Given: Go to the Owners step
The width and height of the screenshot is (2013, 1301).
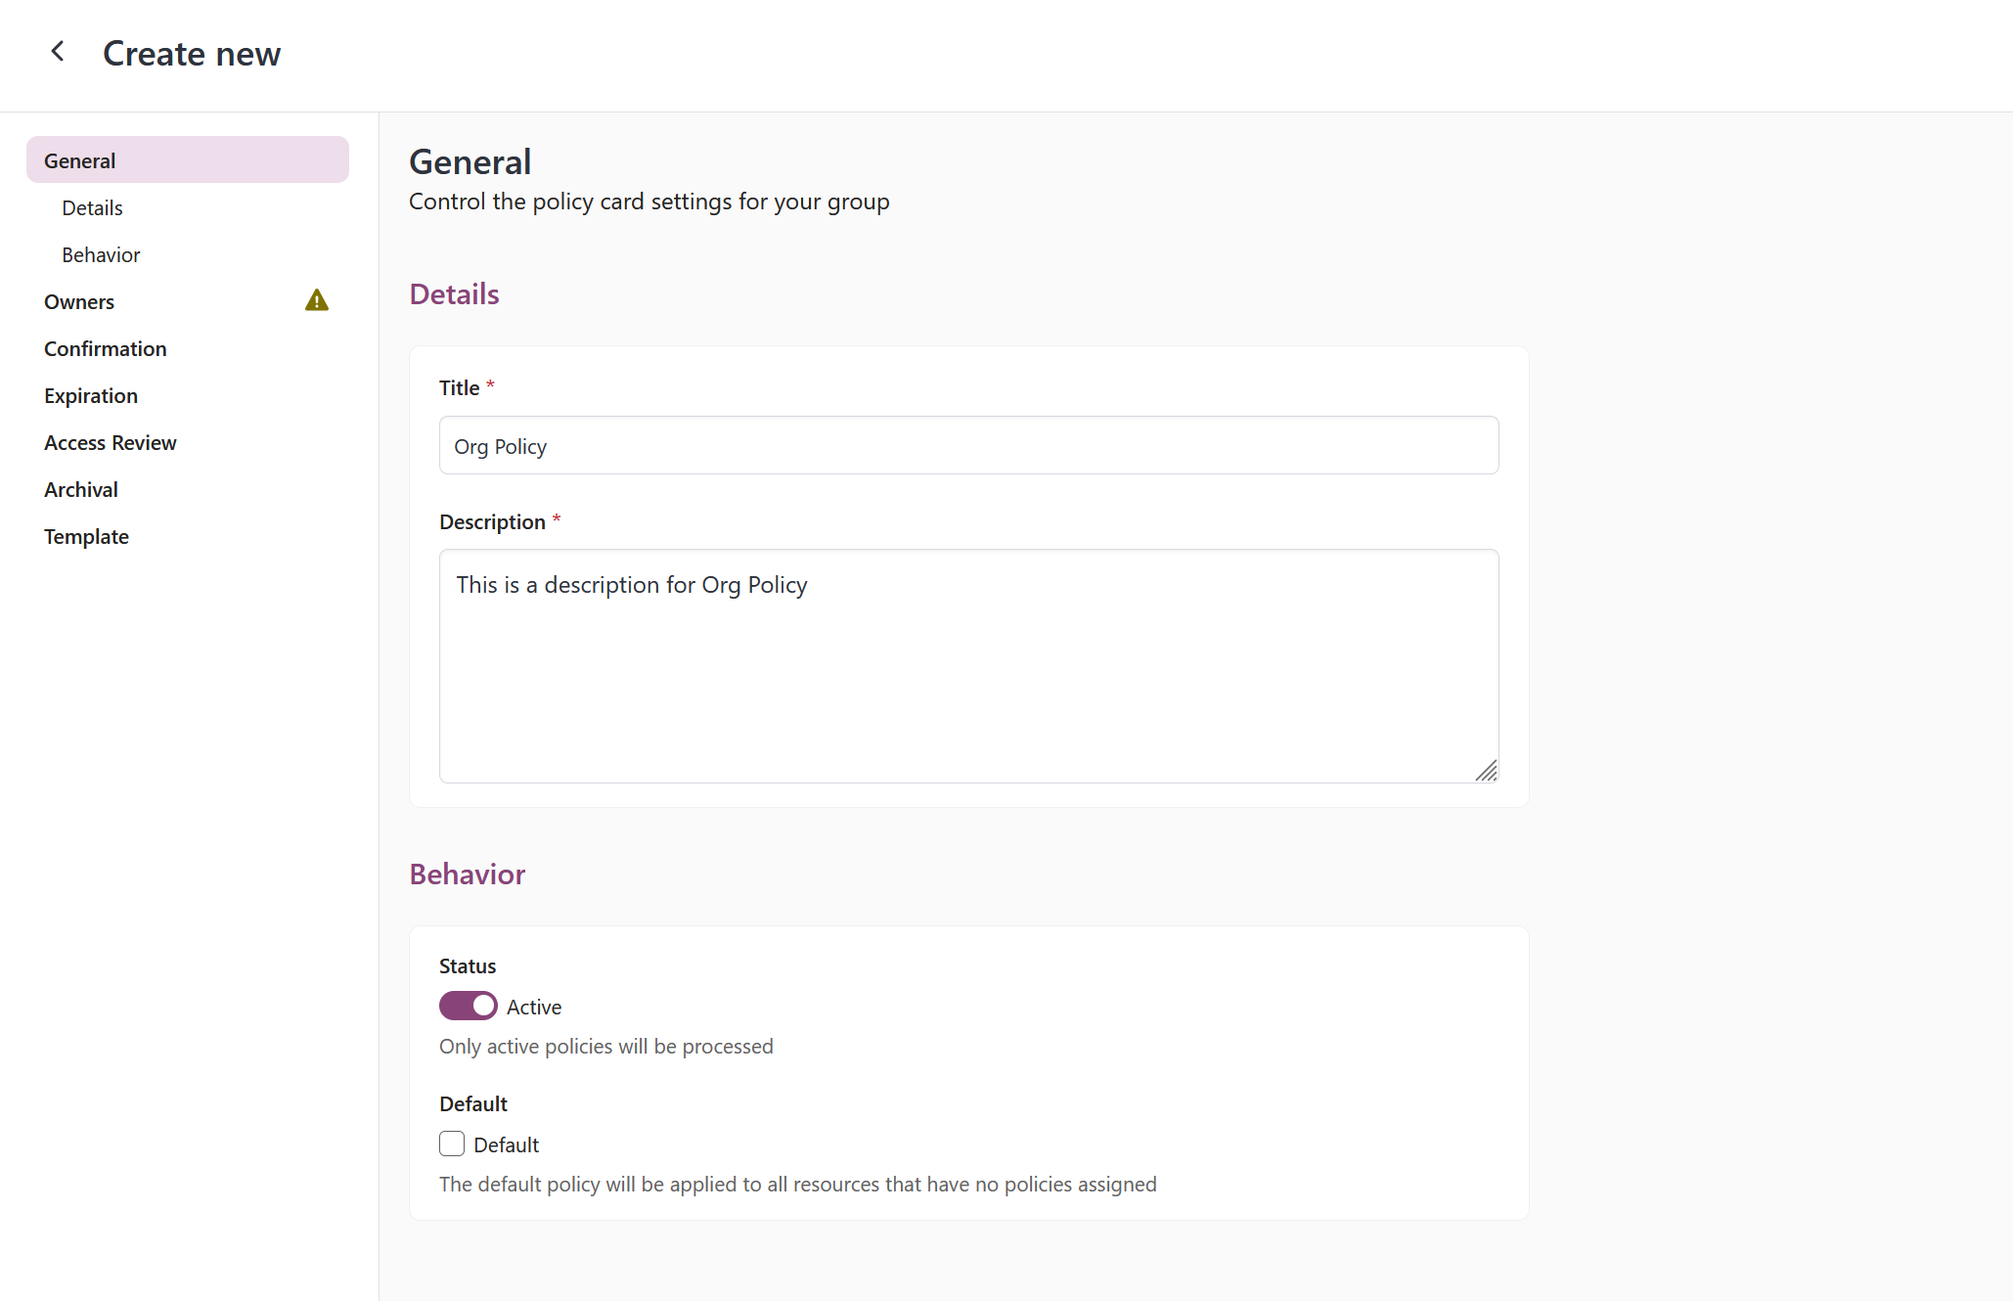Looking at the screenshot, I should tap(79, 301).
